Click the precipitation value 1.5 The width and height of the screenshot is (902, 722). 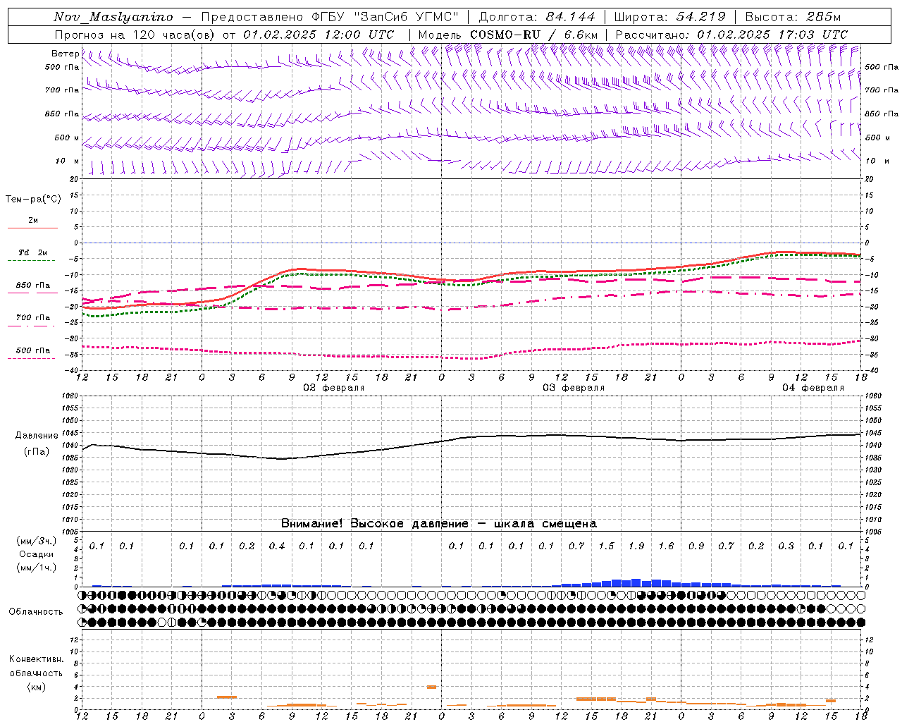pyautogui.click(x=606, y=546)
